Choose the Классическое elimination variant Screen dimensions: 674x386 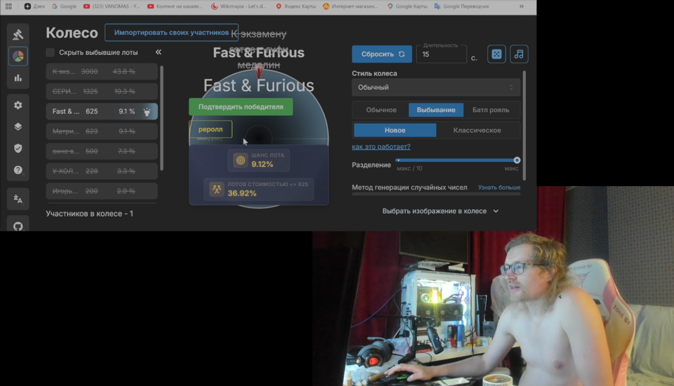477,130
